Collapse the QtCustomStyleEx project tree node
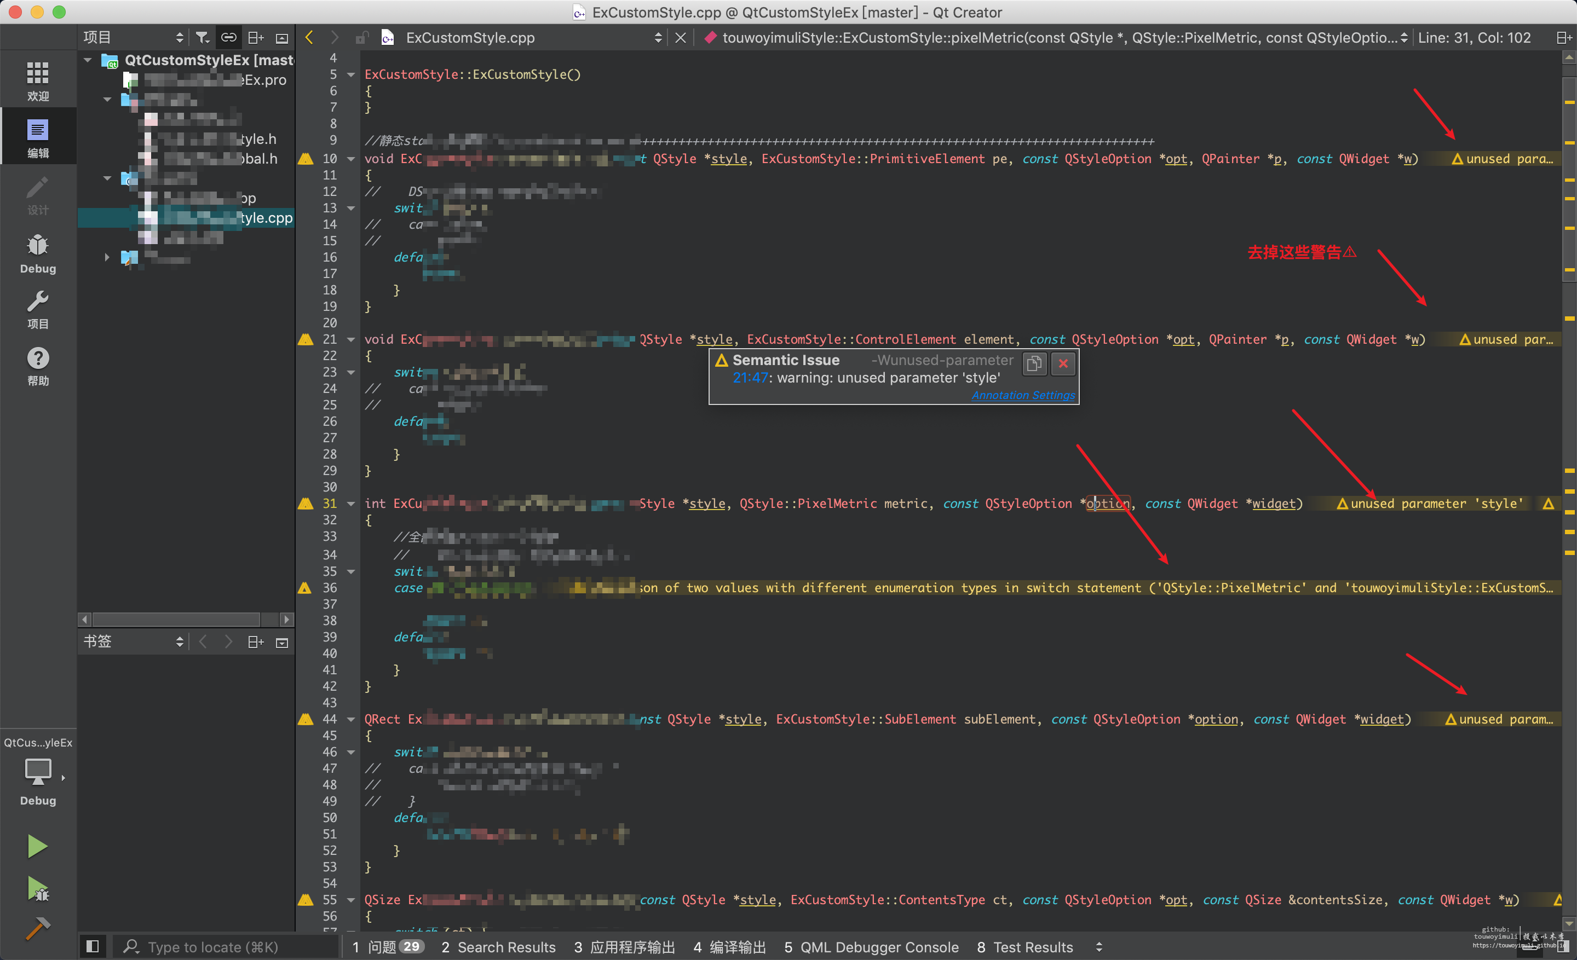Screen dimensions: 1577x960 (x=88, y=60)
